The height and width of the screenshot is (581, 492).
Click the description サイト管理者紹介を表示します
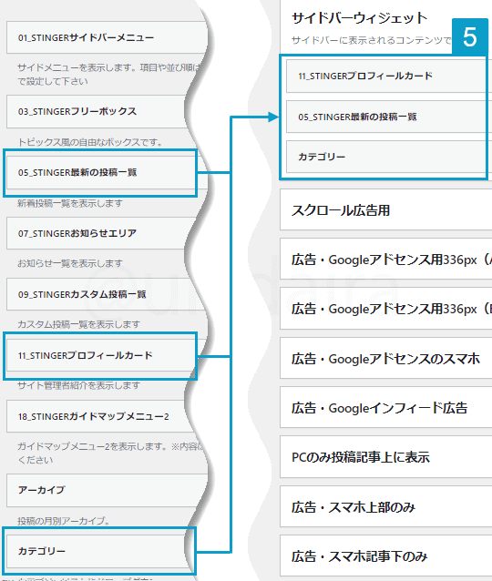click(x=78, y=385)
